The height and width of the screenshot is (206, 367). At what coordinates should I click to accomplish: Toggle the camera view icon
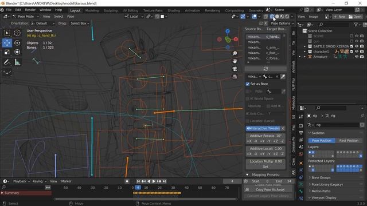(x=235, y=69)
